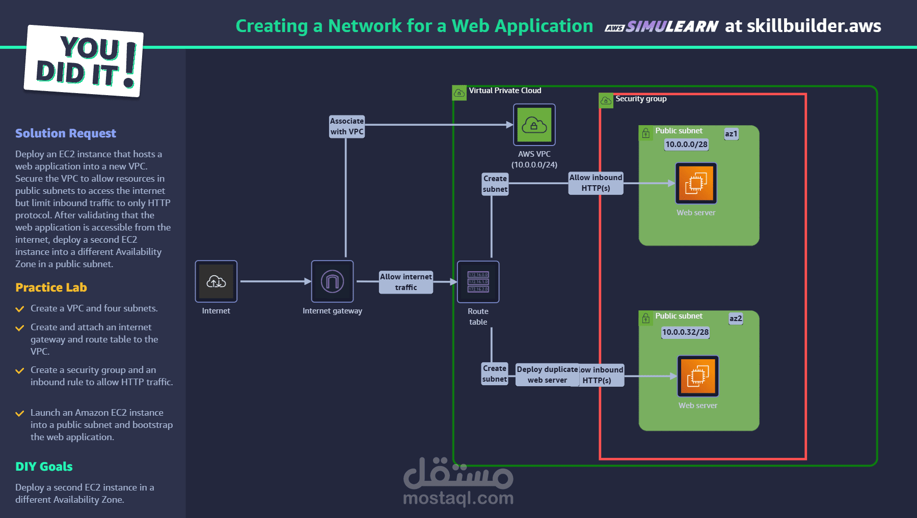Toggle checkmark for the internet gateway task
The height and width of the screenshot is (518, 917).
coord(20,327)
